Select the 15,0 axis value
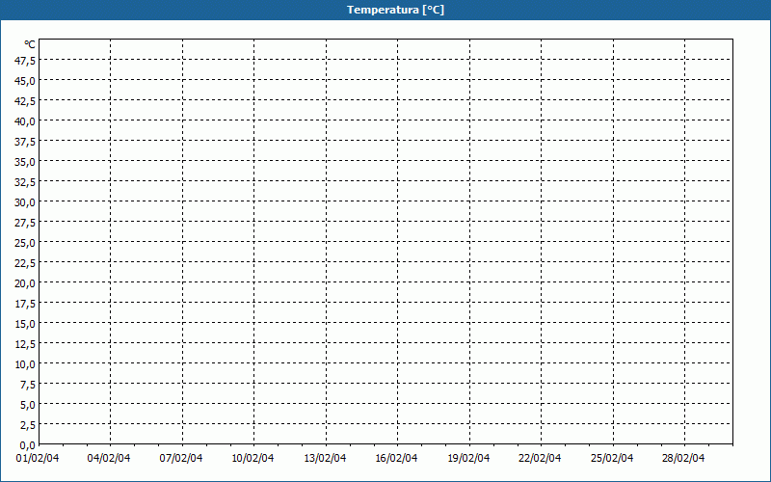 click(25, 324)
